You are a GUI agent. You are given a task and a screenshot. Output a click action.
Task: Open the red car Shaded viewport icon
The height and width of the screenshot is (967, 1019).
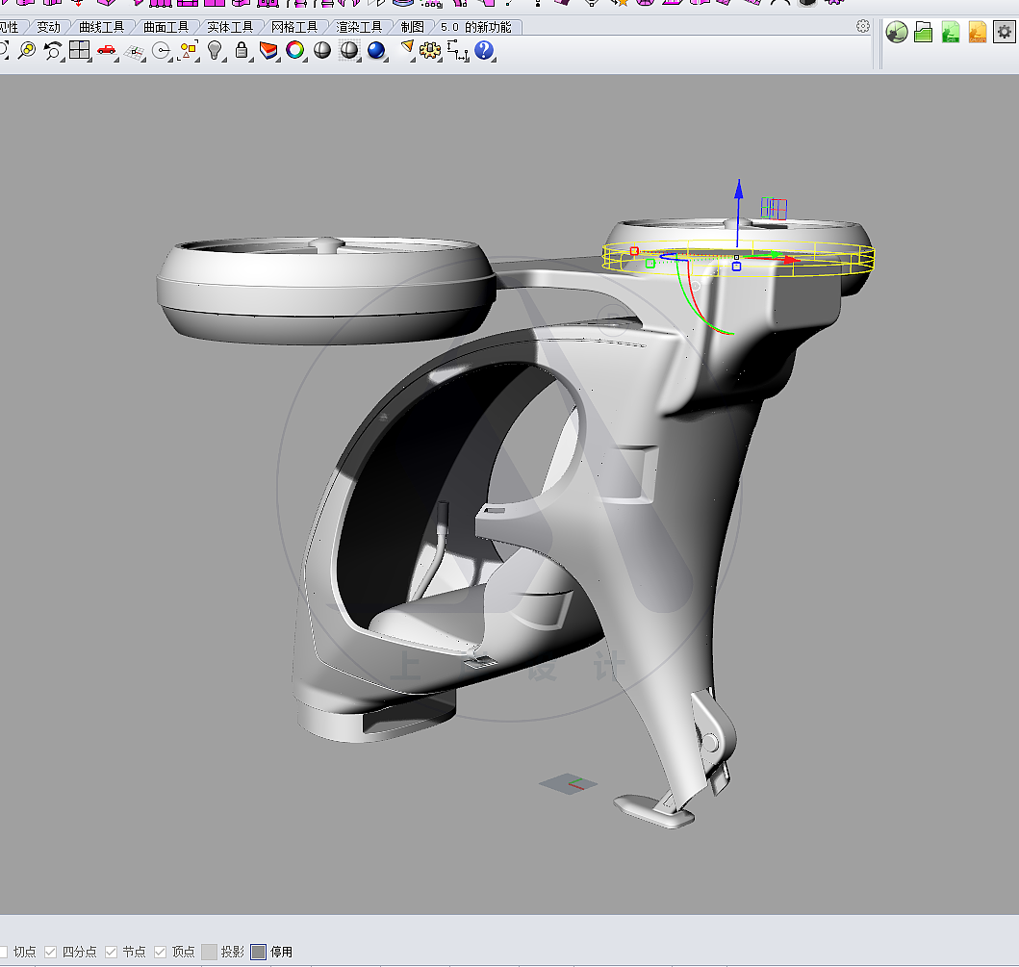(x=106, y=50)
